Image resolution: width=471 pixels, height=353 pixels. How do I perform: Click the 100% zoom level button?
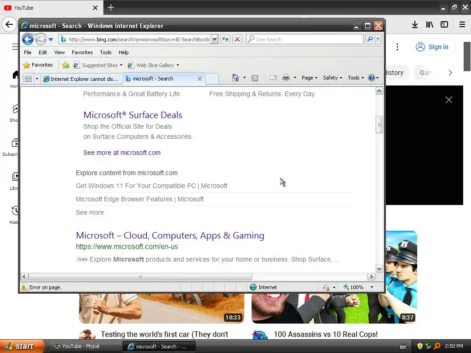(x=354, y=287)
